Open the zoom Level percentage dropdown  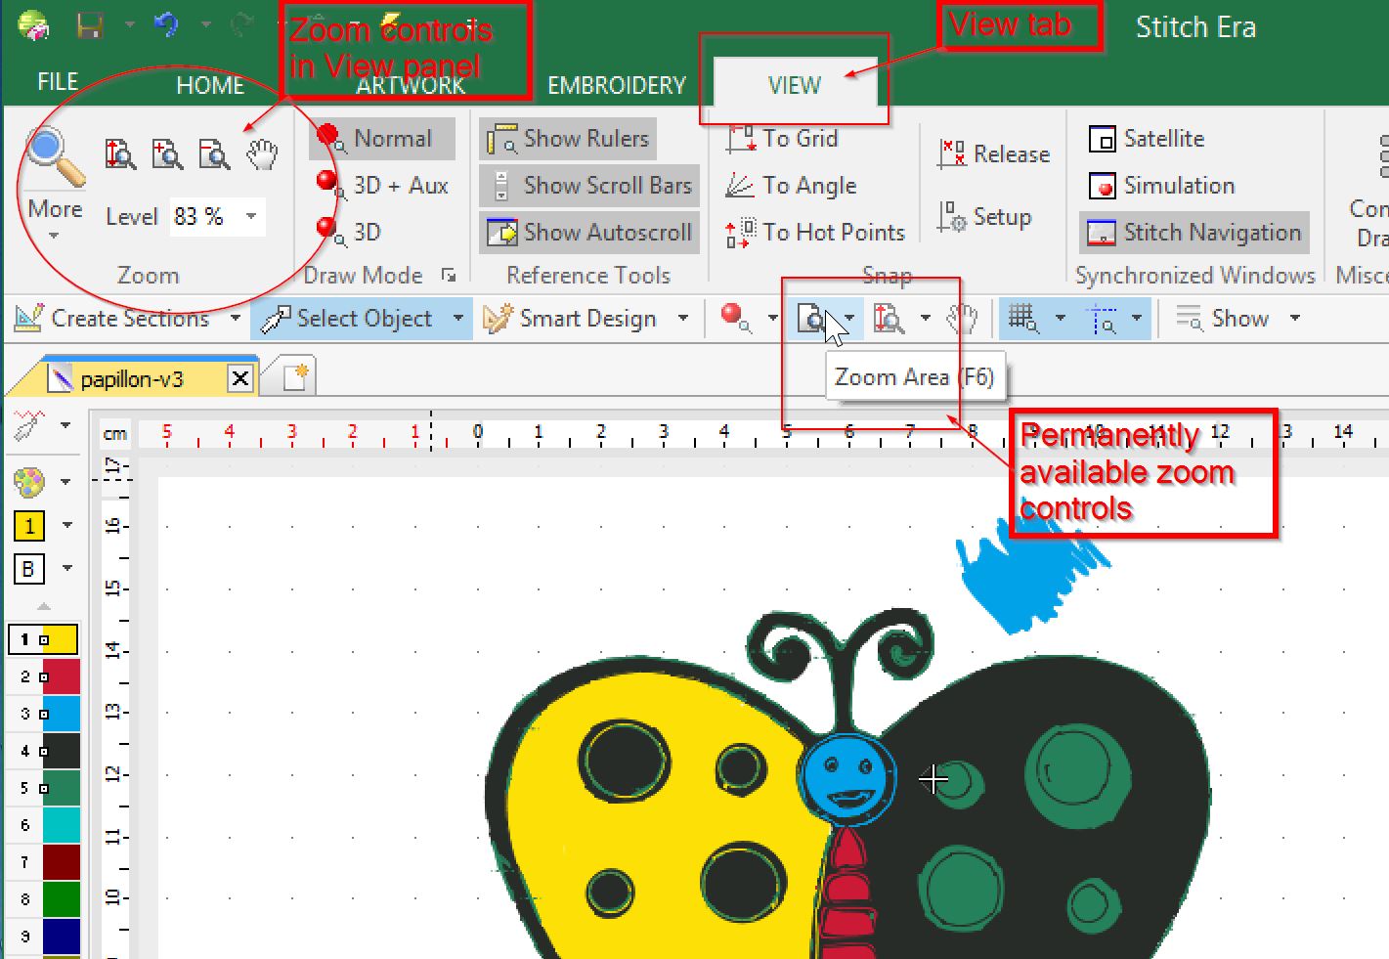point(251,216)
